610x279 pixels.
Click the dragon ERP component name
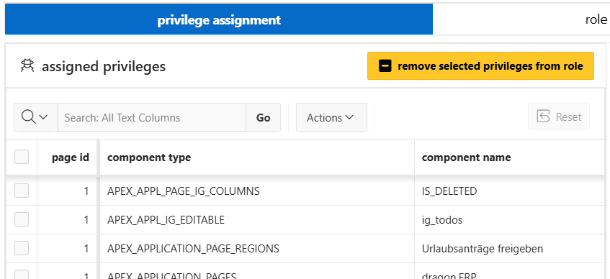point(449,275)
